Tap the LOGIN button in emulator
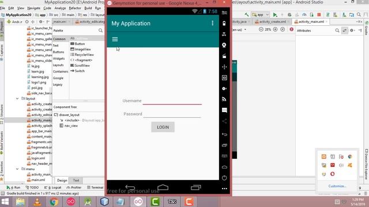Screen dimensions: 369x207 point(163,127)
